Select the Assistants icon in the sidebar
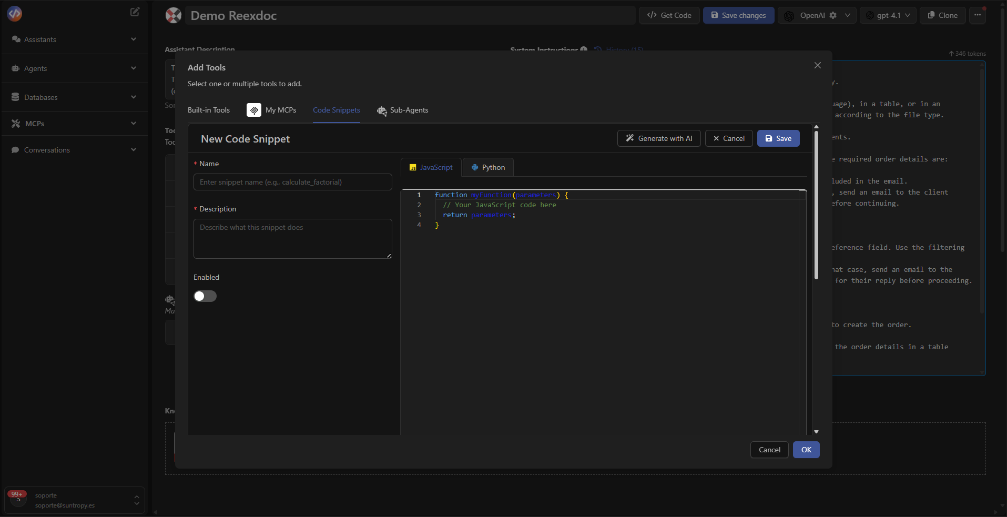 16,39
